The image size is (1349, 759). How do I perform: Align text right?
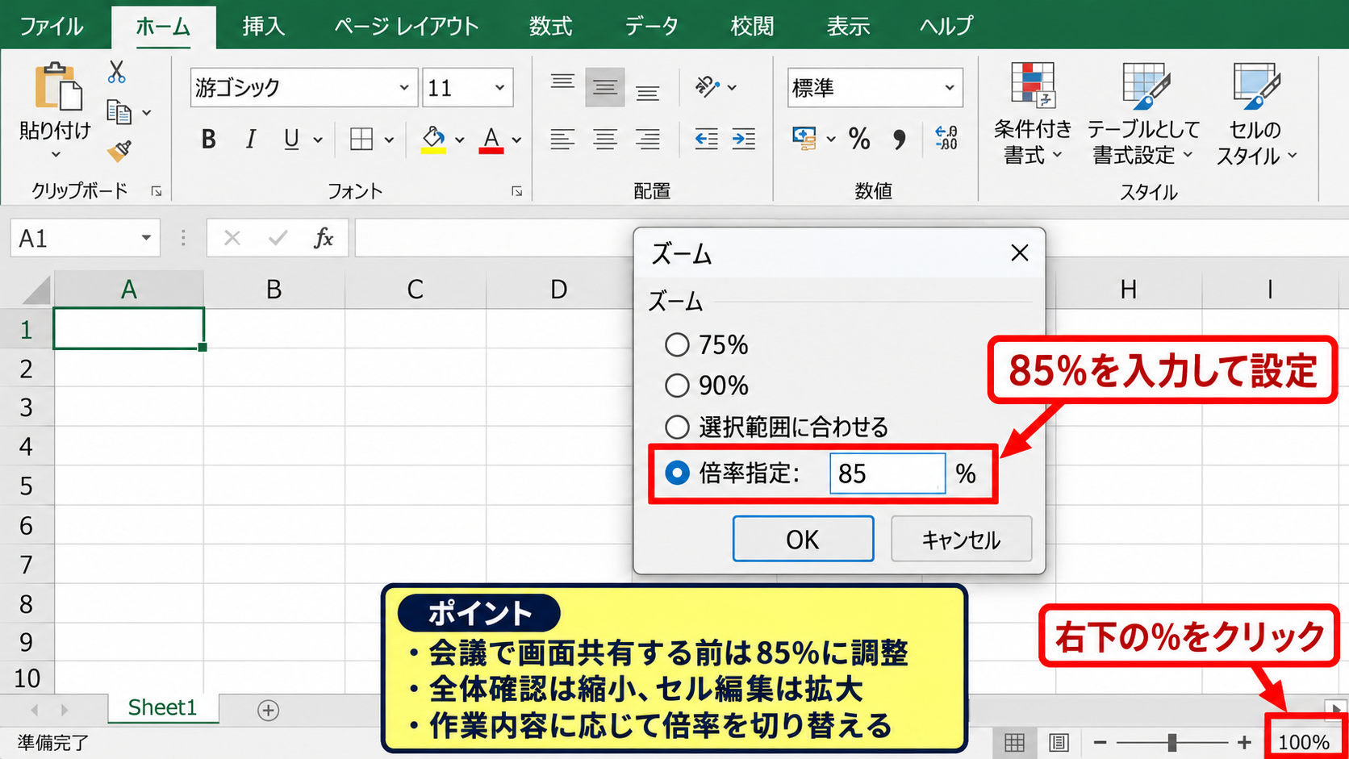[x=647, y=140]
